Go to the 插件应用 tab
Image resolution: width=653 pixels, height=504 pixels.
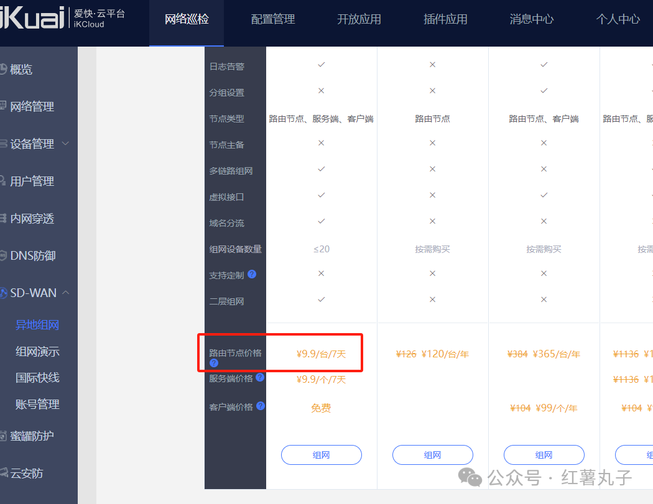click(x=445, y=19)
